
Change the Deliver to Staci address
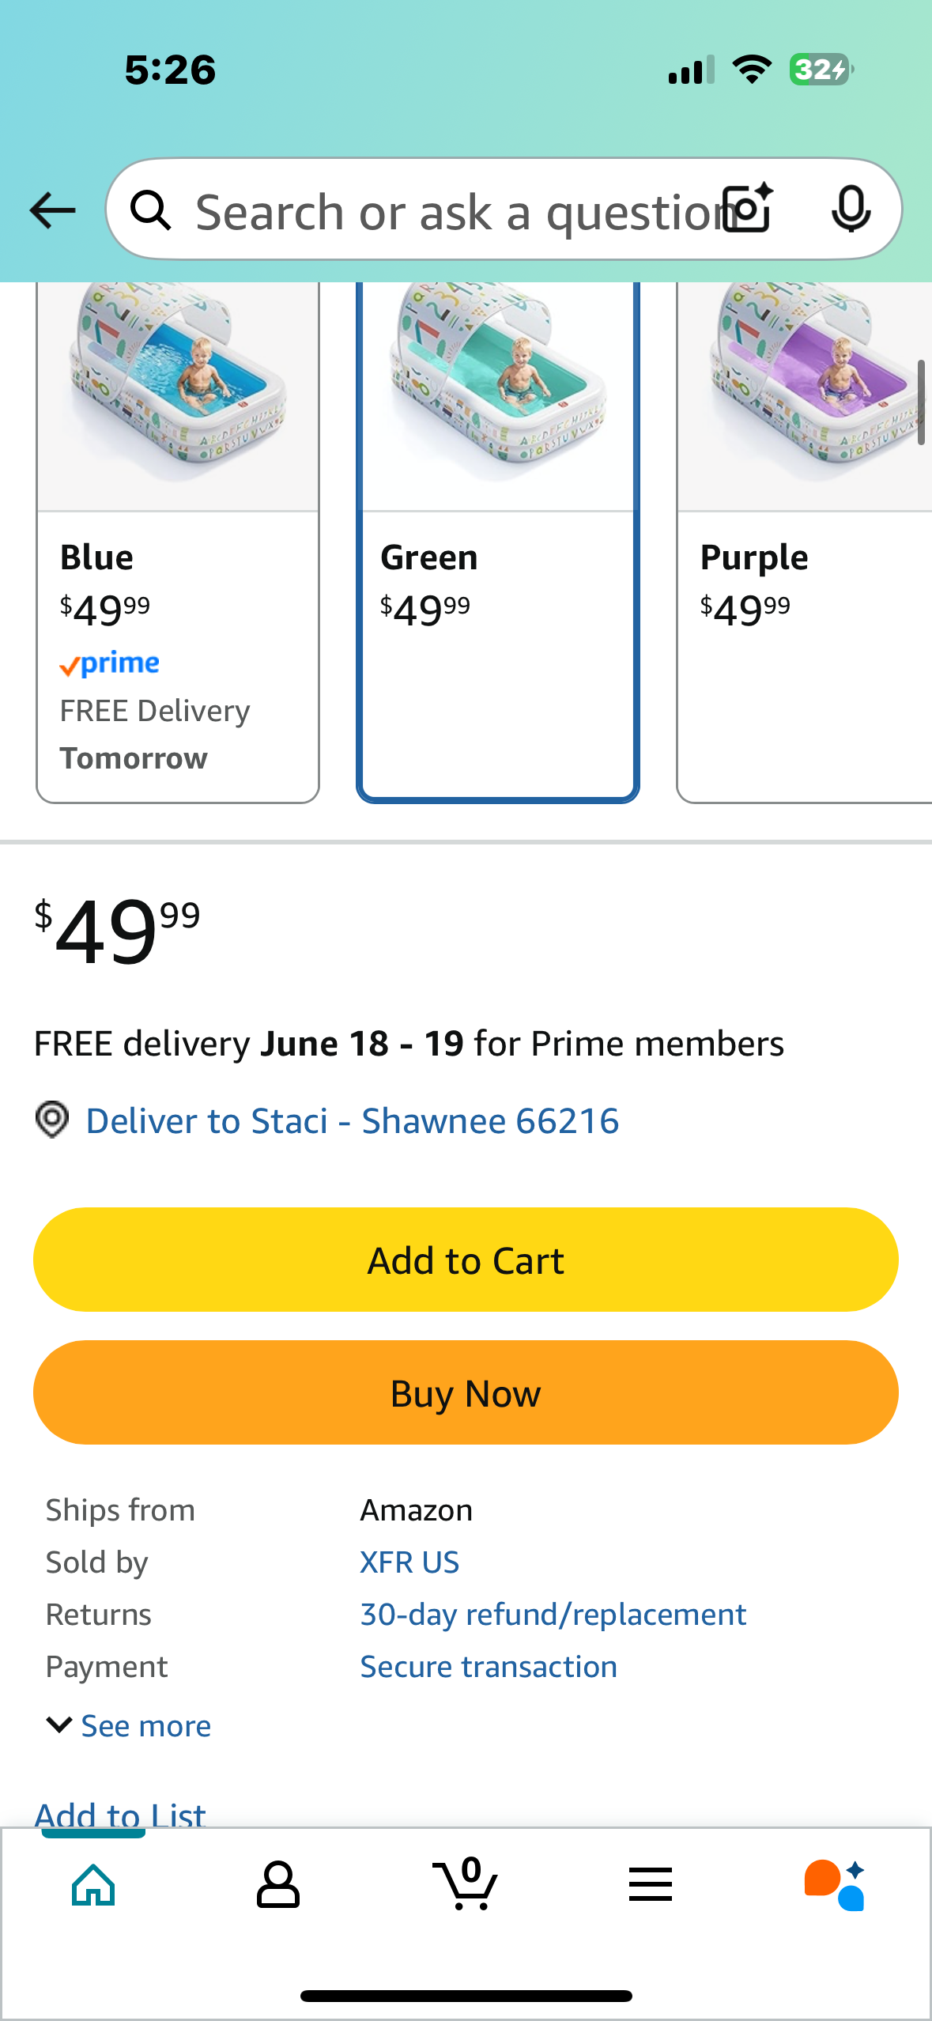point(353,1120)
